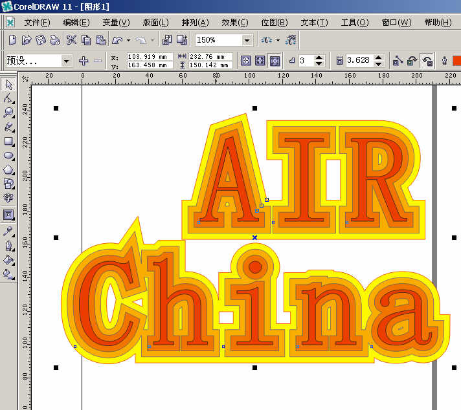Open the 150% zoom level dropdown
The image size is (461, 410).
(247, 40)
